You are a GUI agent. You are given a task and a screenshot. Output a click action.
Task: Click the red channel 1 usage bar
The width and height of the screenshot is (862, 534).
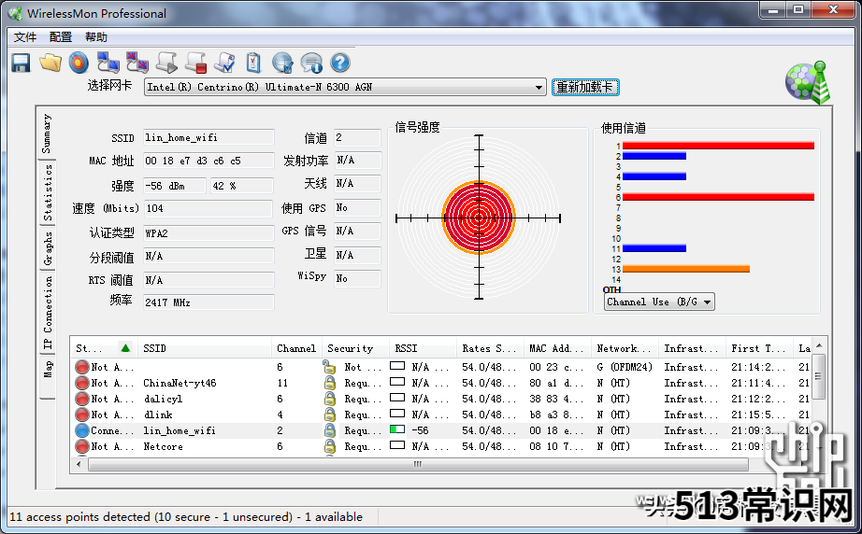click(718, 146)
